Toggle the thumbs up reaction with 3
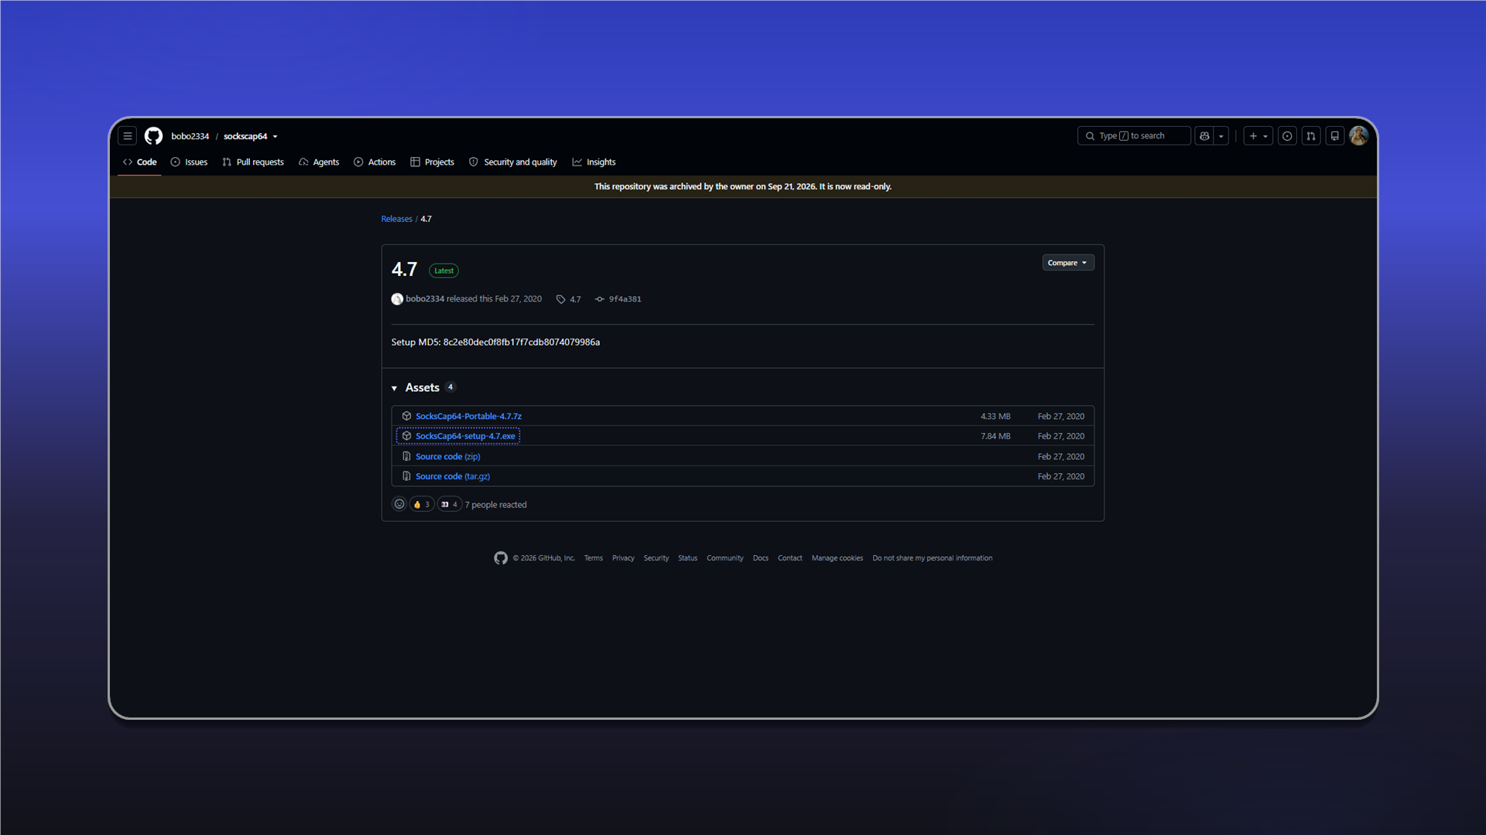Screen dimensions: 1486x835 click(x=422, y=504)
